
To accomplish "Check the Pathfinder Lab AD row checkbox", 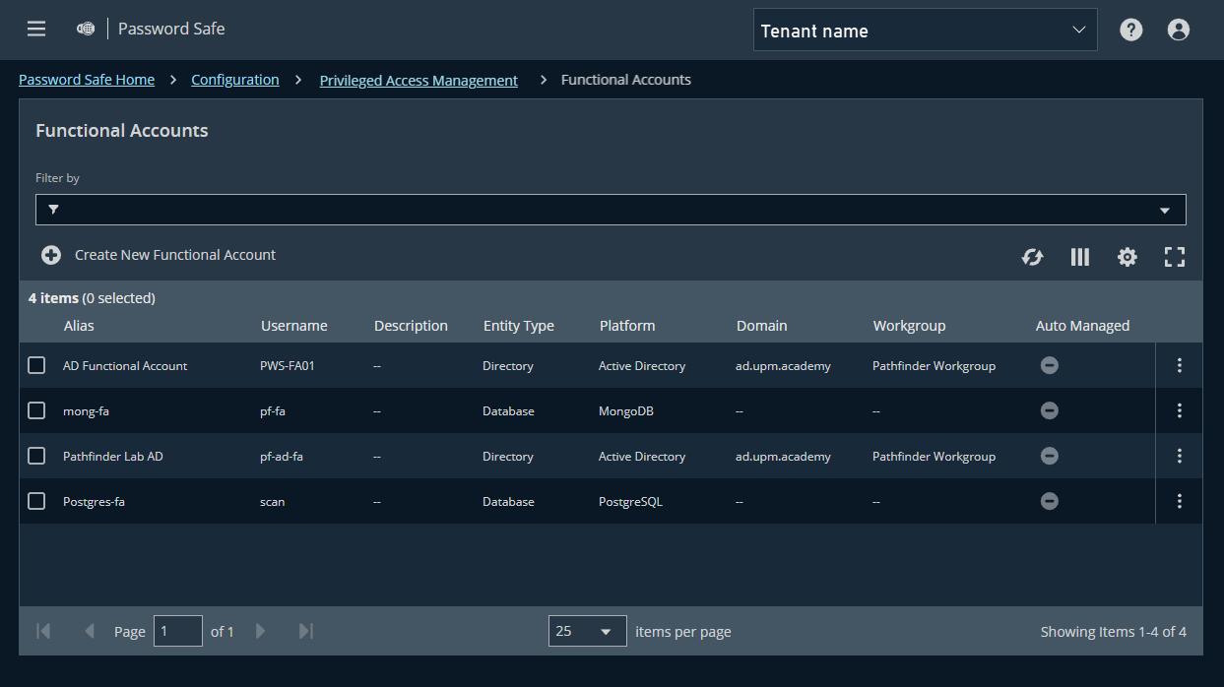I will click(36, 456).
